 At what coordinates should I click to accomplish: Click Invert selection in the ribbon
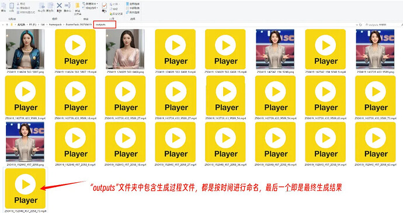tap(133, 12)
